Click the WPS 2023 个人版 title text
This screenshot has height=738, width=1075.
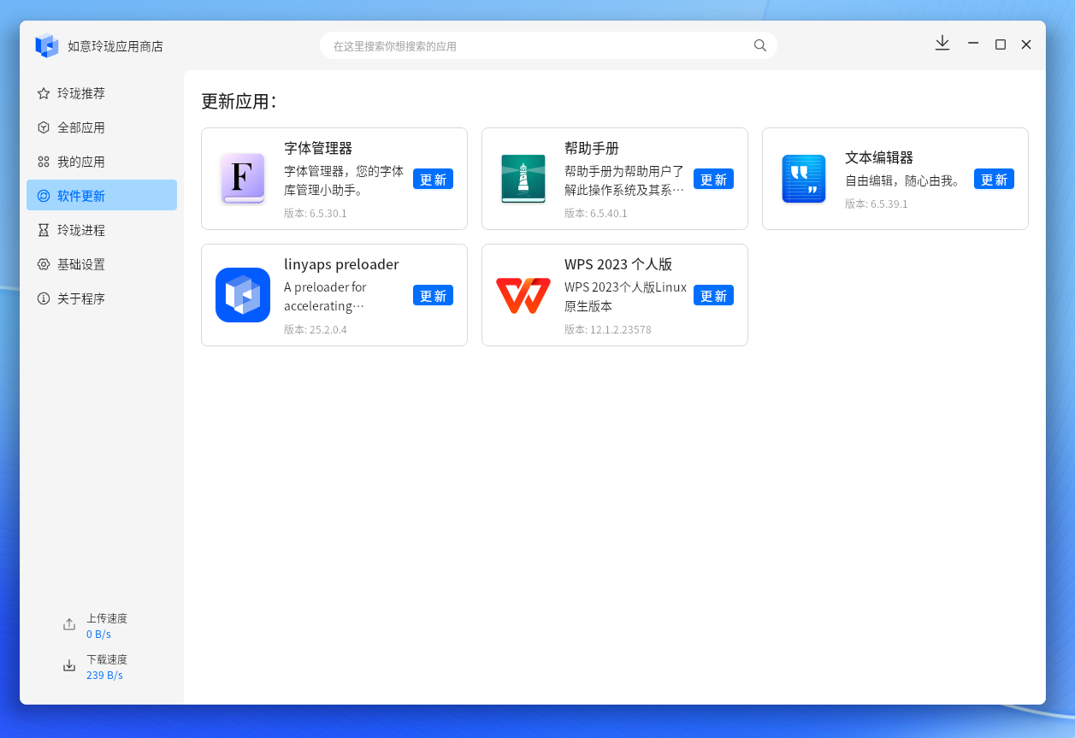(618, 264)
